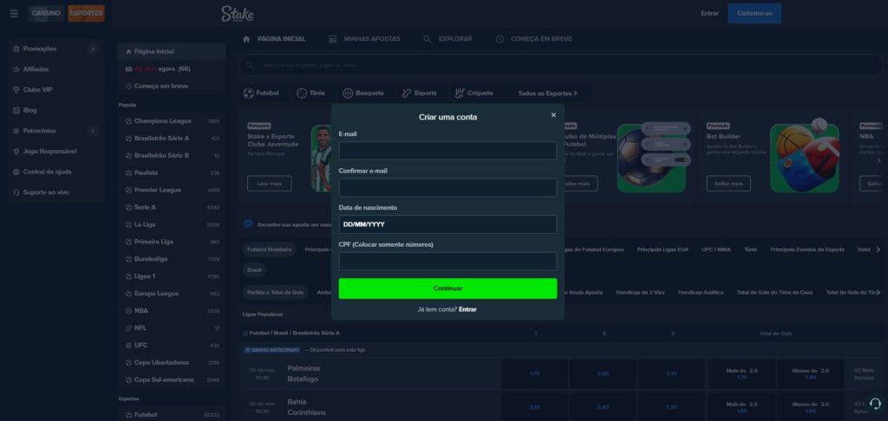Click the NFL football icon in list
Screen dimensions: 888x421
[129, 328]
